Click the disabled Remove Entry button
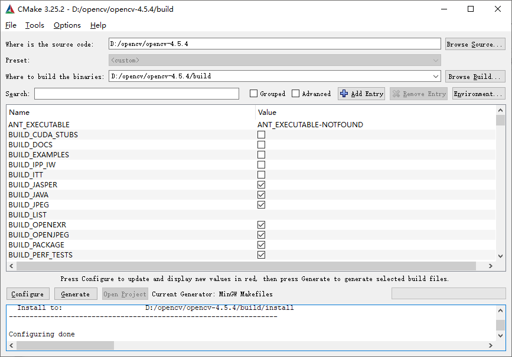The width and height of the screenshot is (512, 357). tap(419, 94)
